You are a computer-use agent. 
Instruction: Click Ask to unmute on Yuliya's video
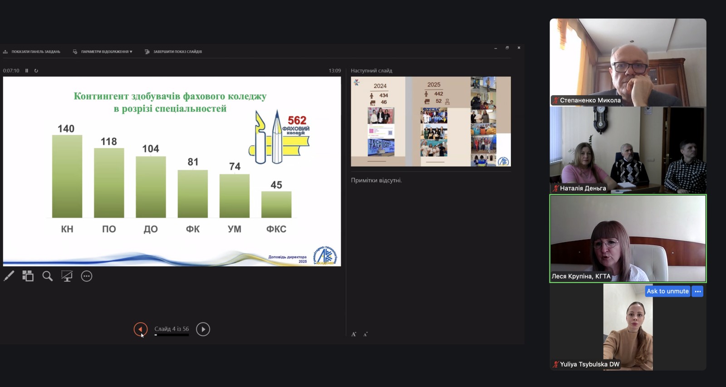click(x=667, y=291)
